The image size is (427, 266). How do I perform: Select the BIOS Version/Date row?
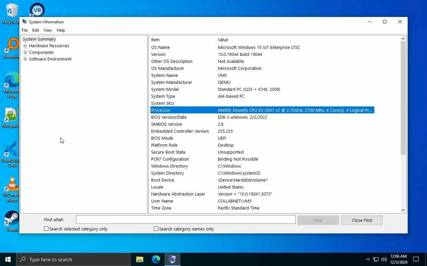[262, 117]
